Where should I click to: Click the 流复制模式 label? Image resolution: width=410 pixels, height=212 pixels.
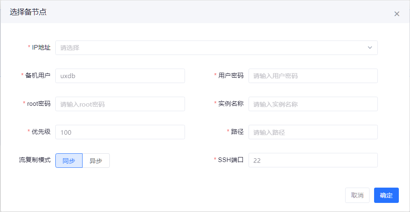[35, 160]
